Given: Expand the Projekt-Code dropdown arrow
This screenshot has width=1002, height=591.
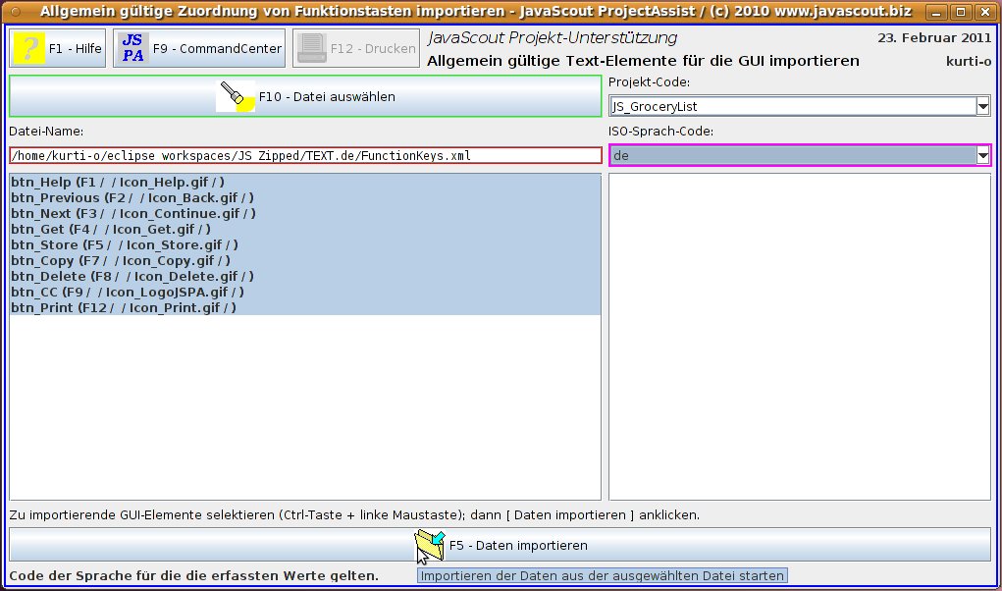Looking at the screenshot, I should click(982, 106).
